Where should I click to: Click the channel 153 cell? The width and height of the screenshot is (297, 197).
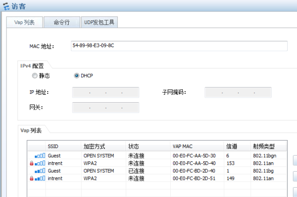[231, 163]
